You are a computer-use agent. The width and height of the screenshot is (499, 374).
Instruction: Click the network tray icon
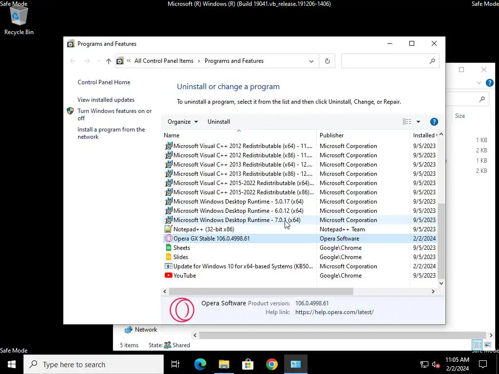tap(424, 364)
